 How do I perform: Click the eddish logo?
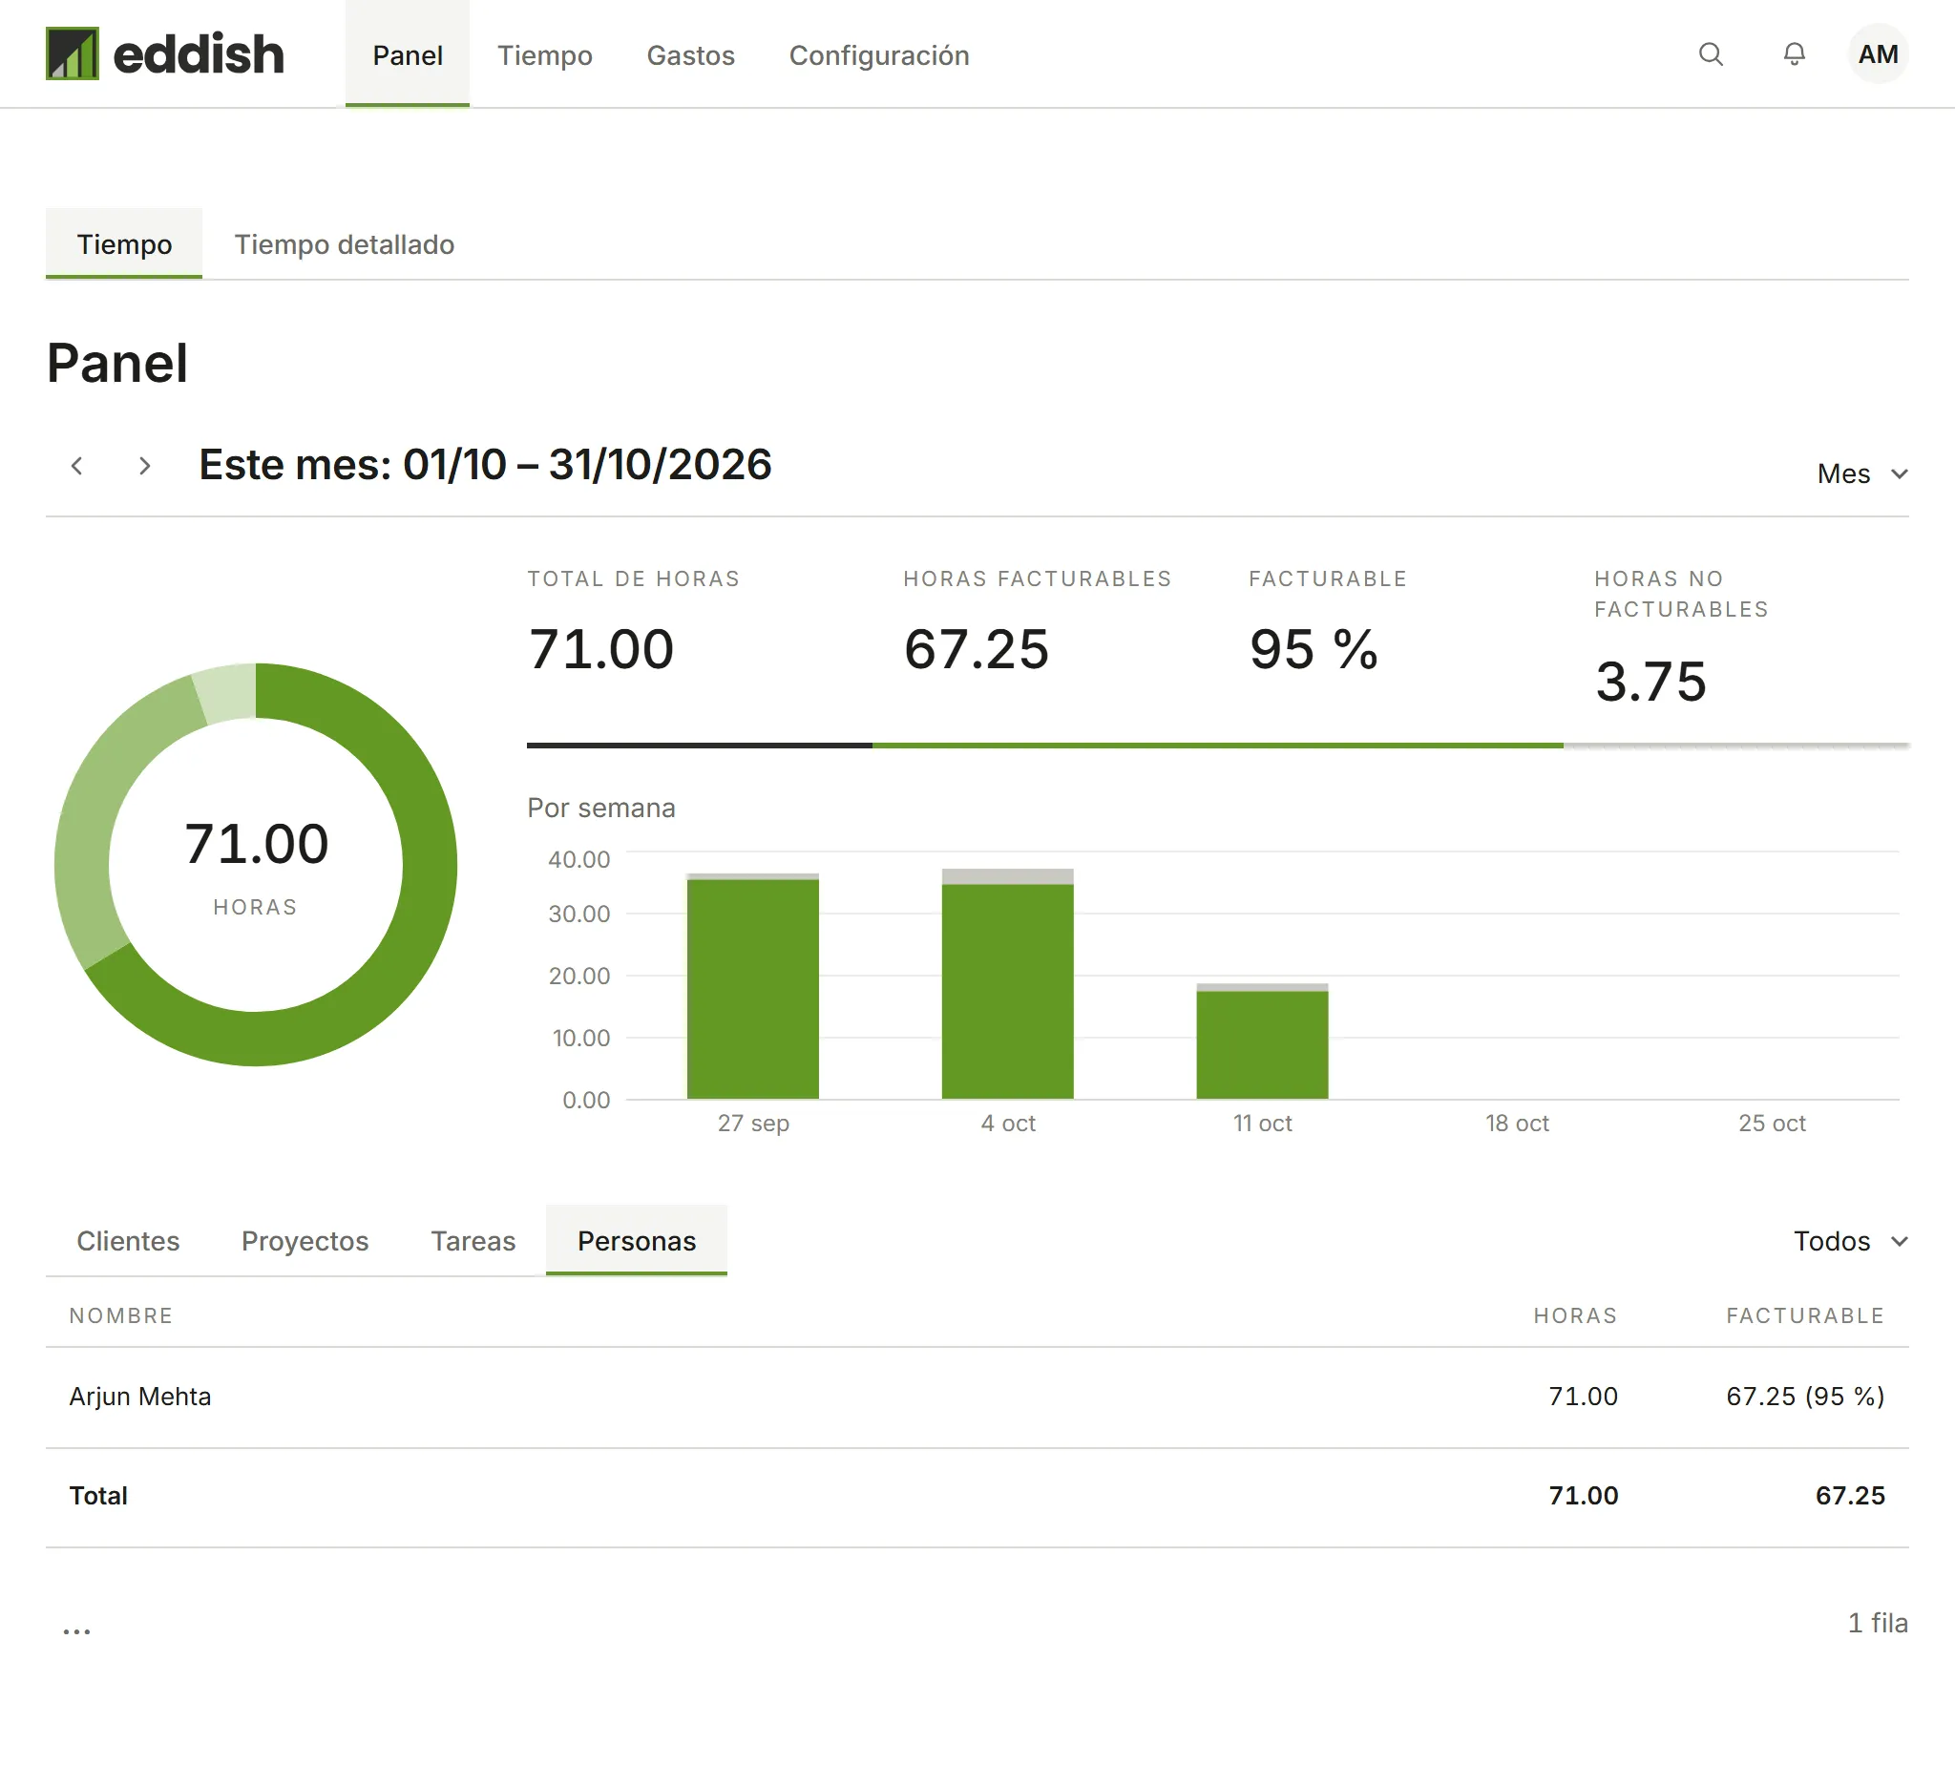(165, 53)
